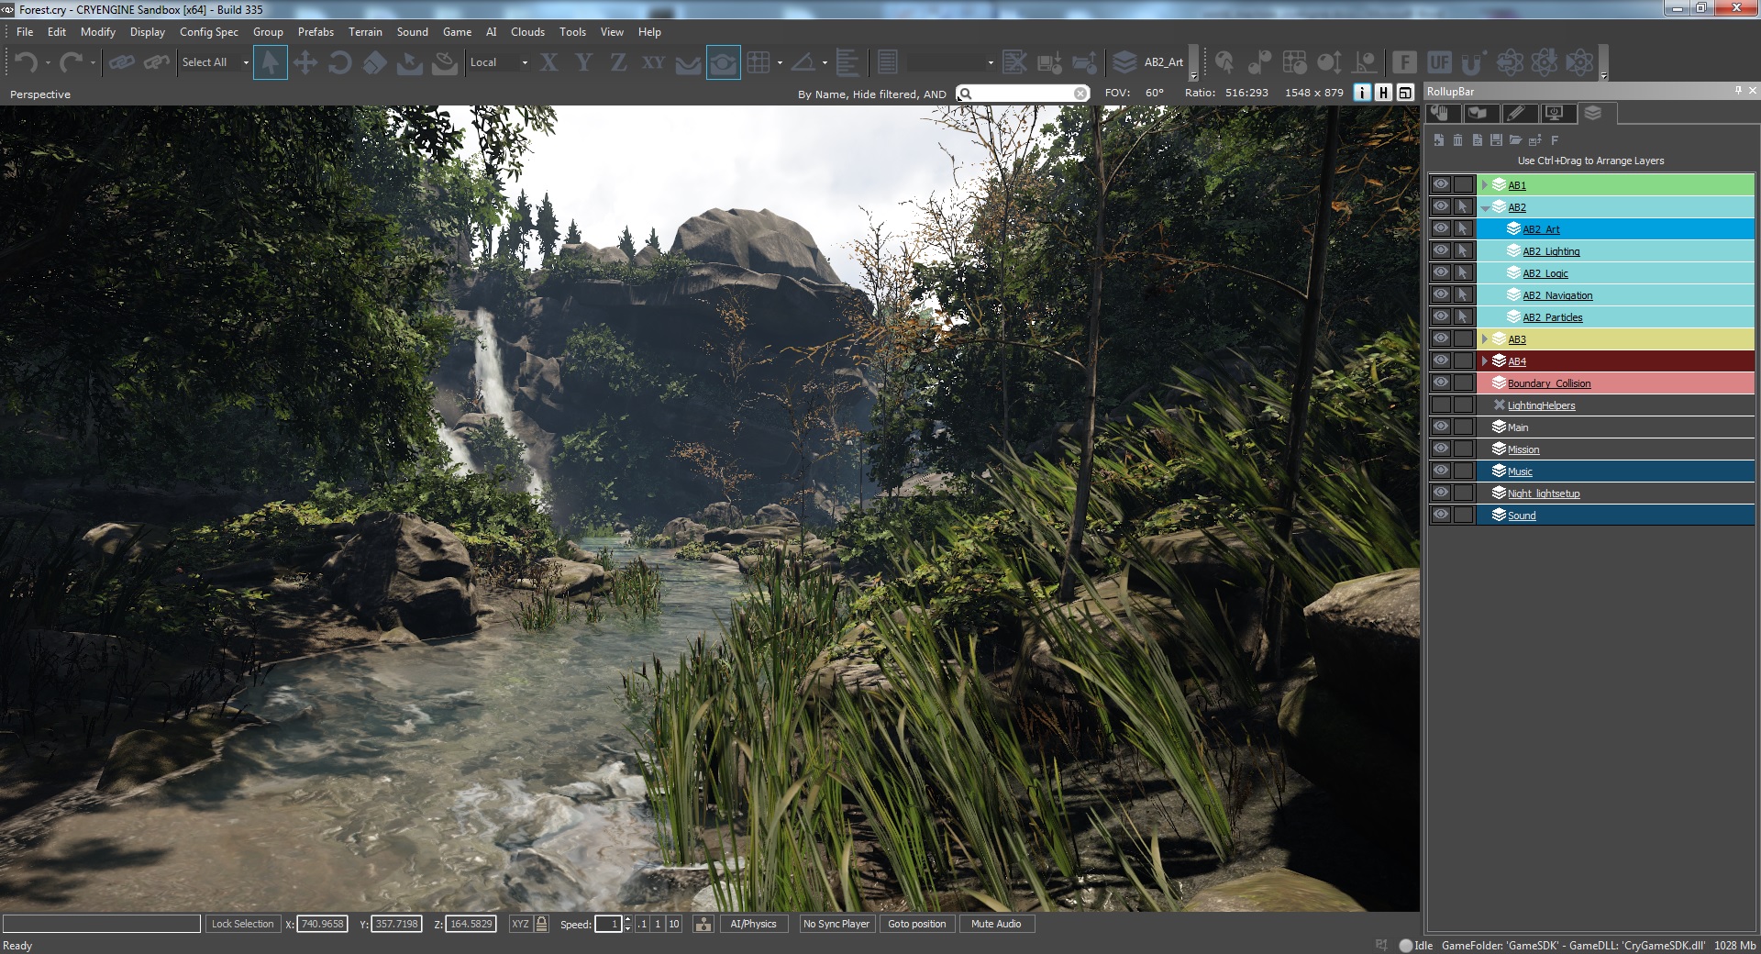This screenshot has height=954, width=1761.
Task: Click the Goto position button
Action: pyautogui.click(x=916, y=924)
